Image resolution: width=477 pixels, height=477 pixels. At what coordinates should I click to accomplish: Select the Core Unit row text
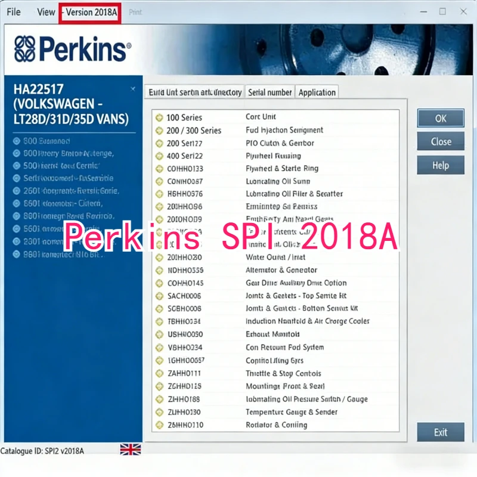tap(261, 117)
